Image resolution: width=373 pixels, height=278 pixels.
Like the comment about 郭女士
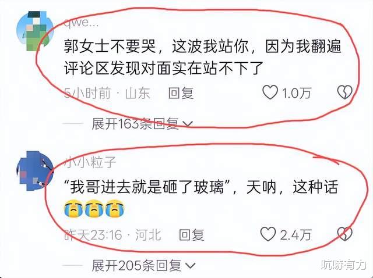click(x=270, y=92)
